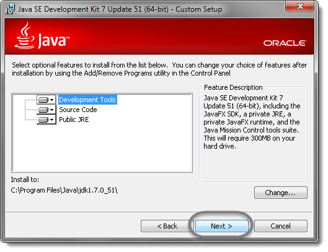Open the Source Code install-option dropdown arrow
The height and width of the screenshot is (252, 328).
click(x=52, y=110)
